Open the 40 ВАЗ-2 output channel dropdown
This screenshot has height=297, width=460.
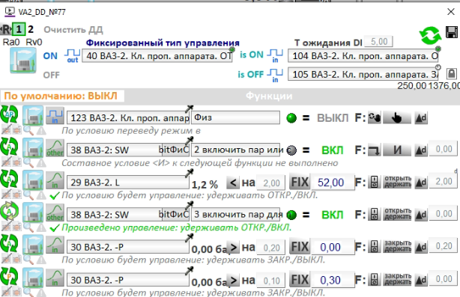coord(157,55)
